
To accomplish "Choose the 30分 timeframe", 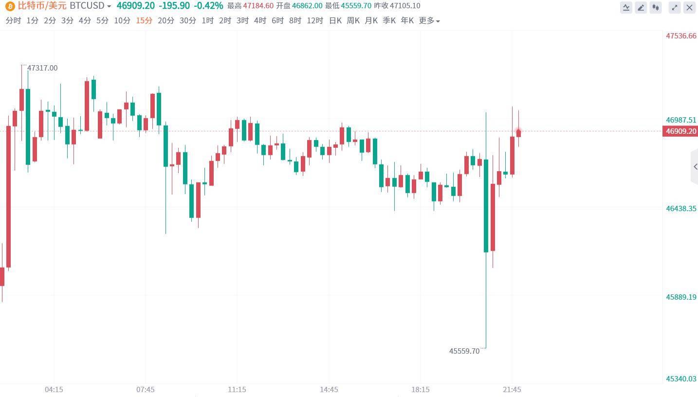I will (188, 20).
